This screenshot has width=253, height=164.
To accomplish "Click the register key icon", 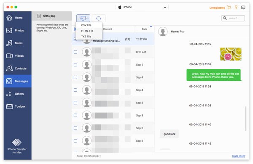I will pyautogui.click(x=236, y=7).
